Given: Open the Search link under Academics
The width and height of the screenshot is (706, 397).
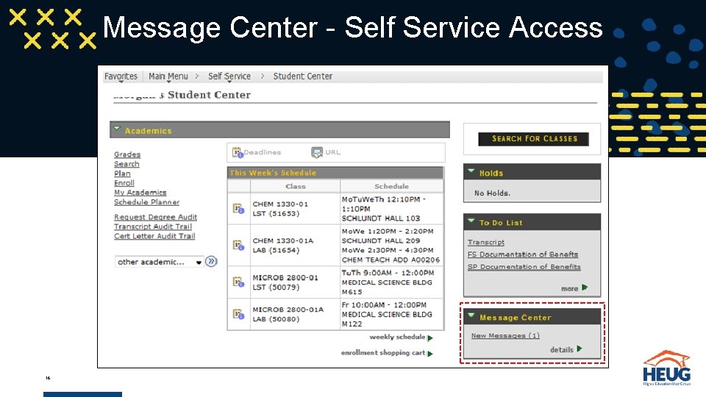Looking at the screenshot, I should click(126, 164).
